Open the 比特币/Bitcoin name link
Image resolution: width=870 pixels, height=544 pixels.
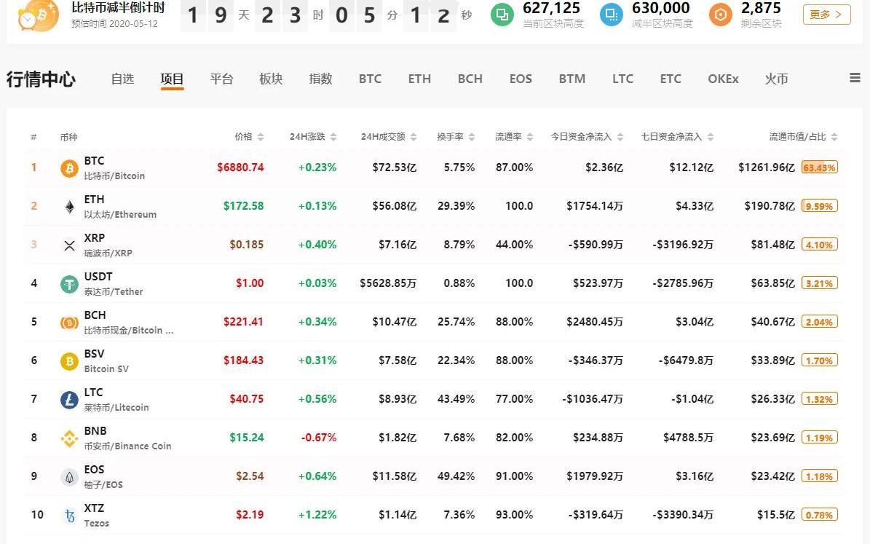point(114,176)
